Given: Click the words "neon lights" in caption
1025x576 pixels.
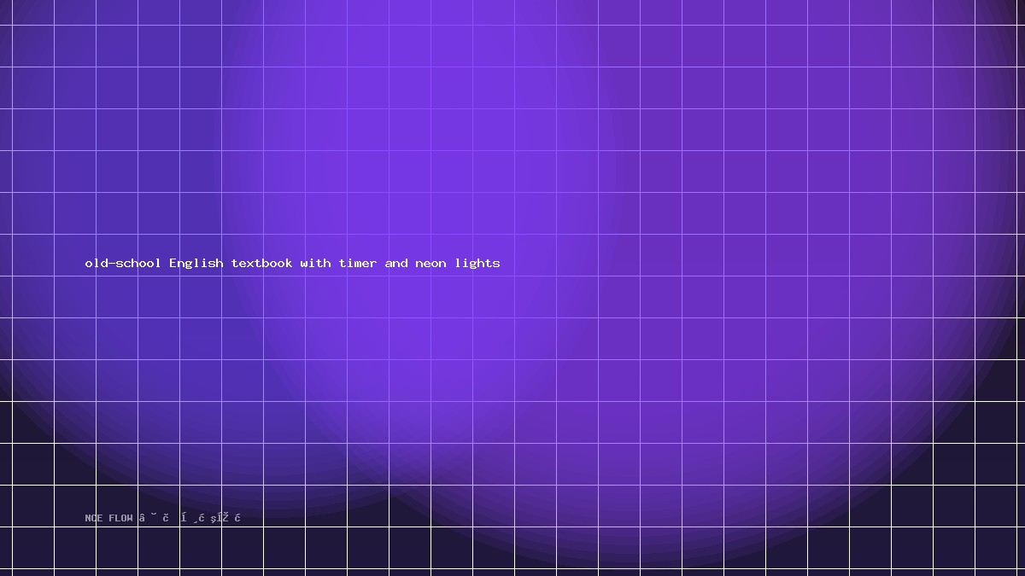Looking at the screenshot, I should click(x=458, y=263).
